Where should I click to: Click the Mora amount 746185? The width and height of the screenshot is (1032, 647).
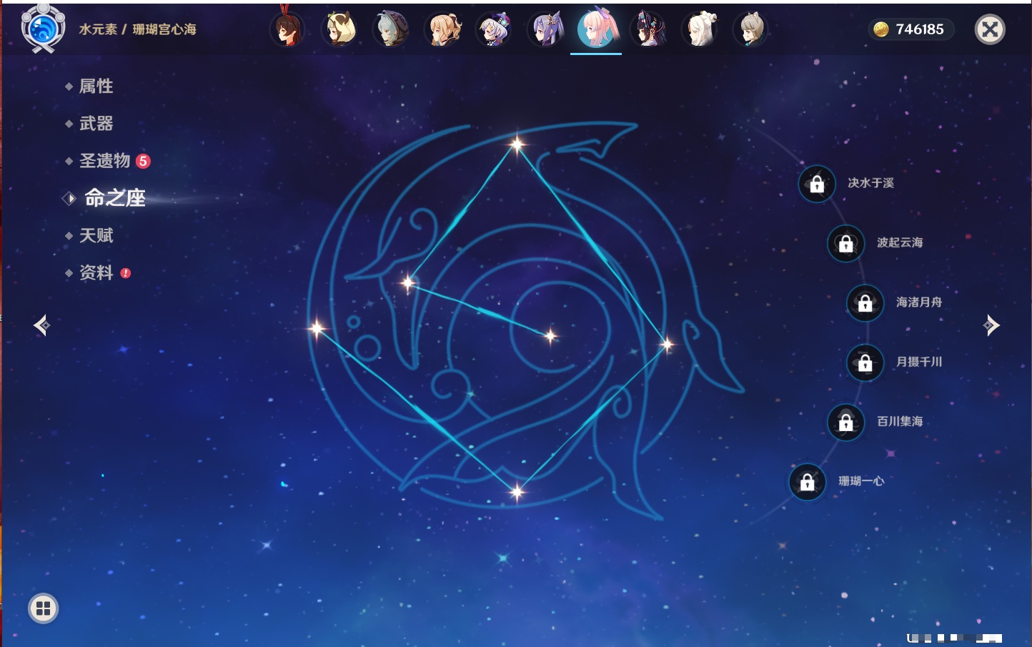[x=920, y=29]
